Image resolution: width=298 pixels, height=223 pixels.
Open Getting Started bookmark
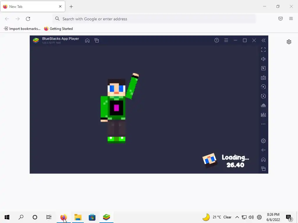[x=58, y=29]
